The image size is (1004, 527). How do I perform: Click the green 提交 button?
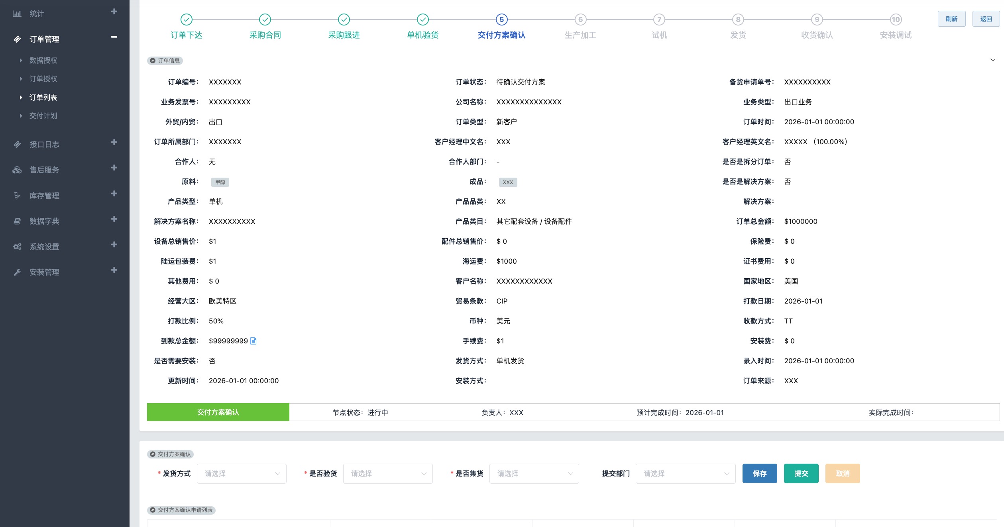coord(801,474)
